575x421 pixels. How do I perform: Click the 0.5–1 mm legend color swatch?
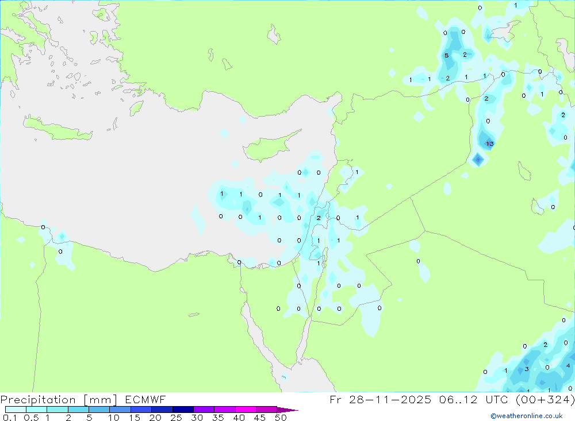click(x=37, y=410)
